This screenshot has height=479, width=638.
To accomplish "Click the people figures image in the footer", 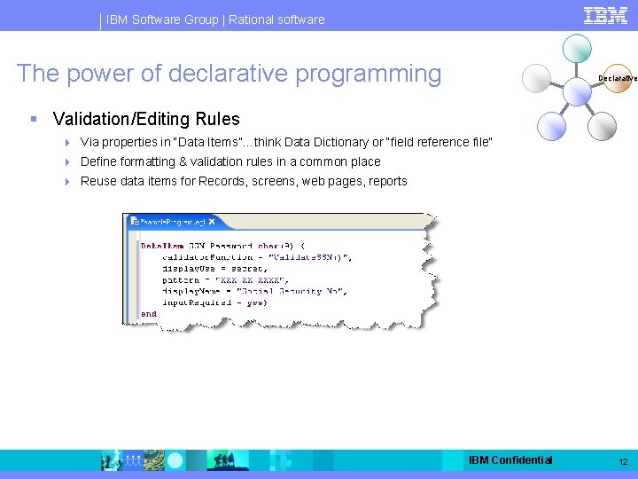I will coord(132,460).
